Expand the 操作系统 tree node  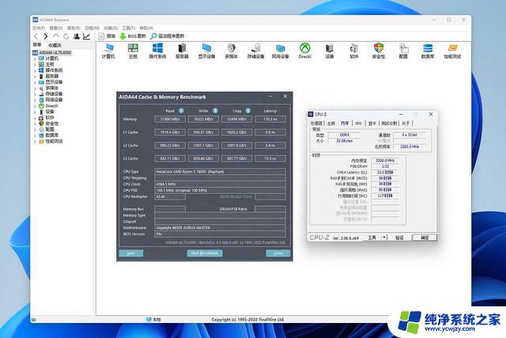tap(35, 70)
